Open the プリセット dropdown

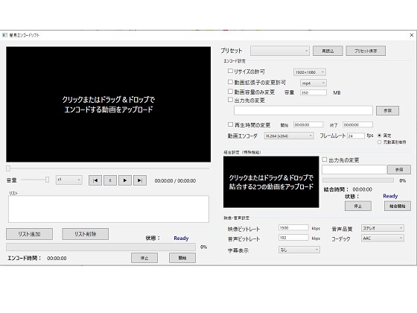click(280, 51)
